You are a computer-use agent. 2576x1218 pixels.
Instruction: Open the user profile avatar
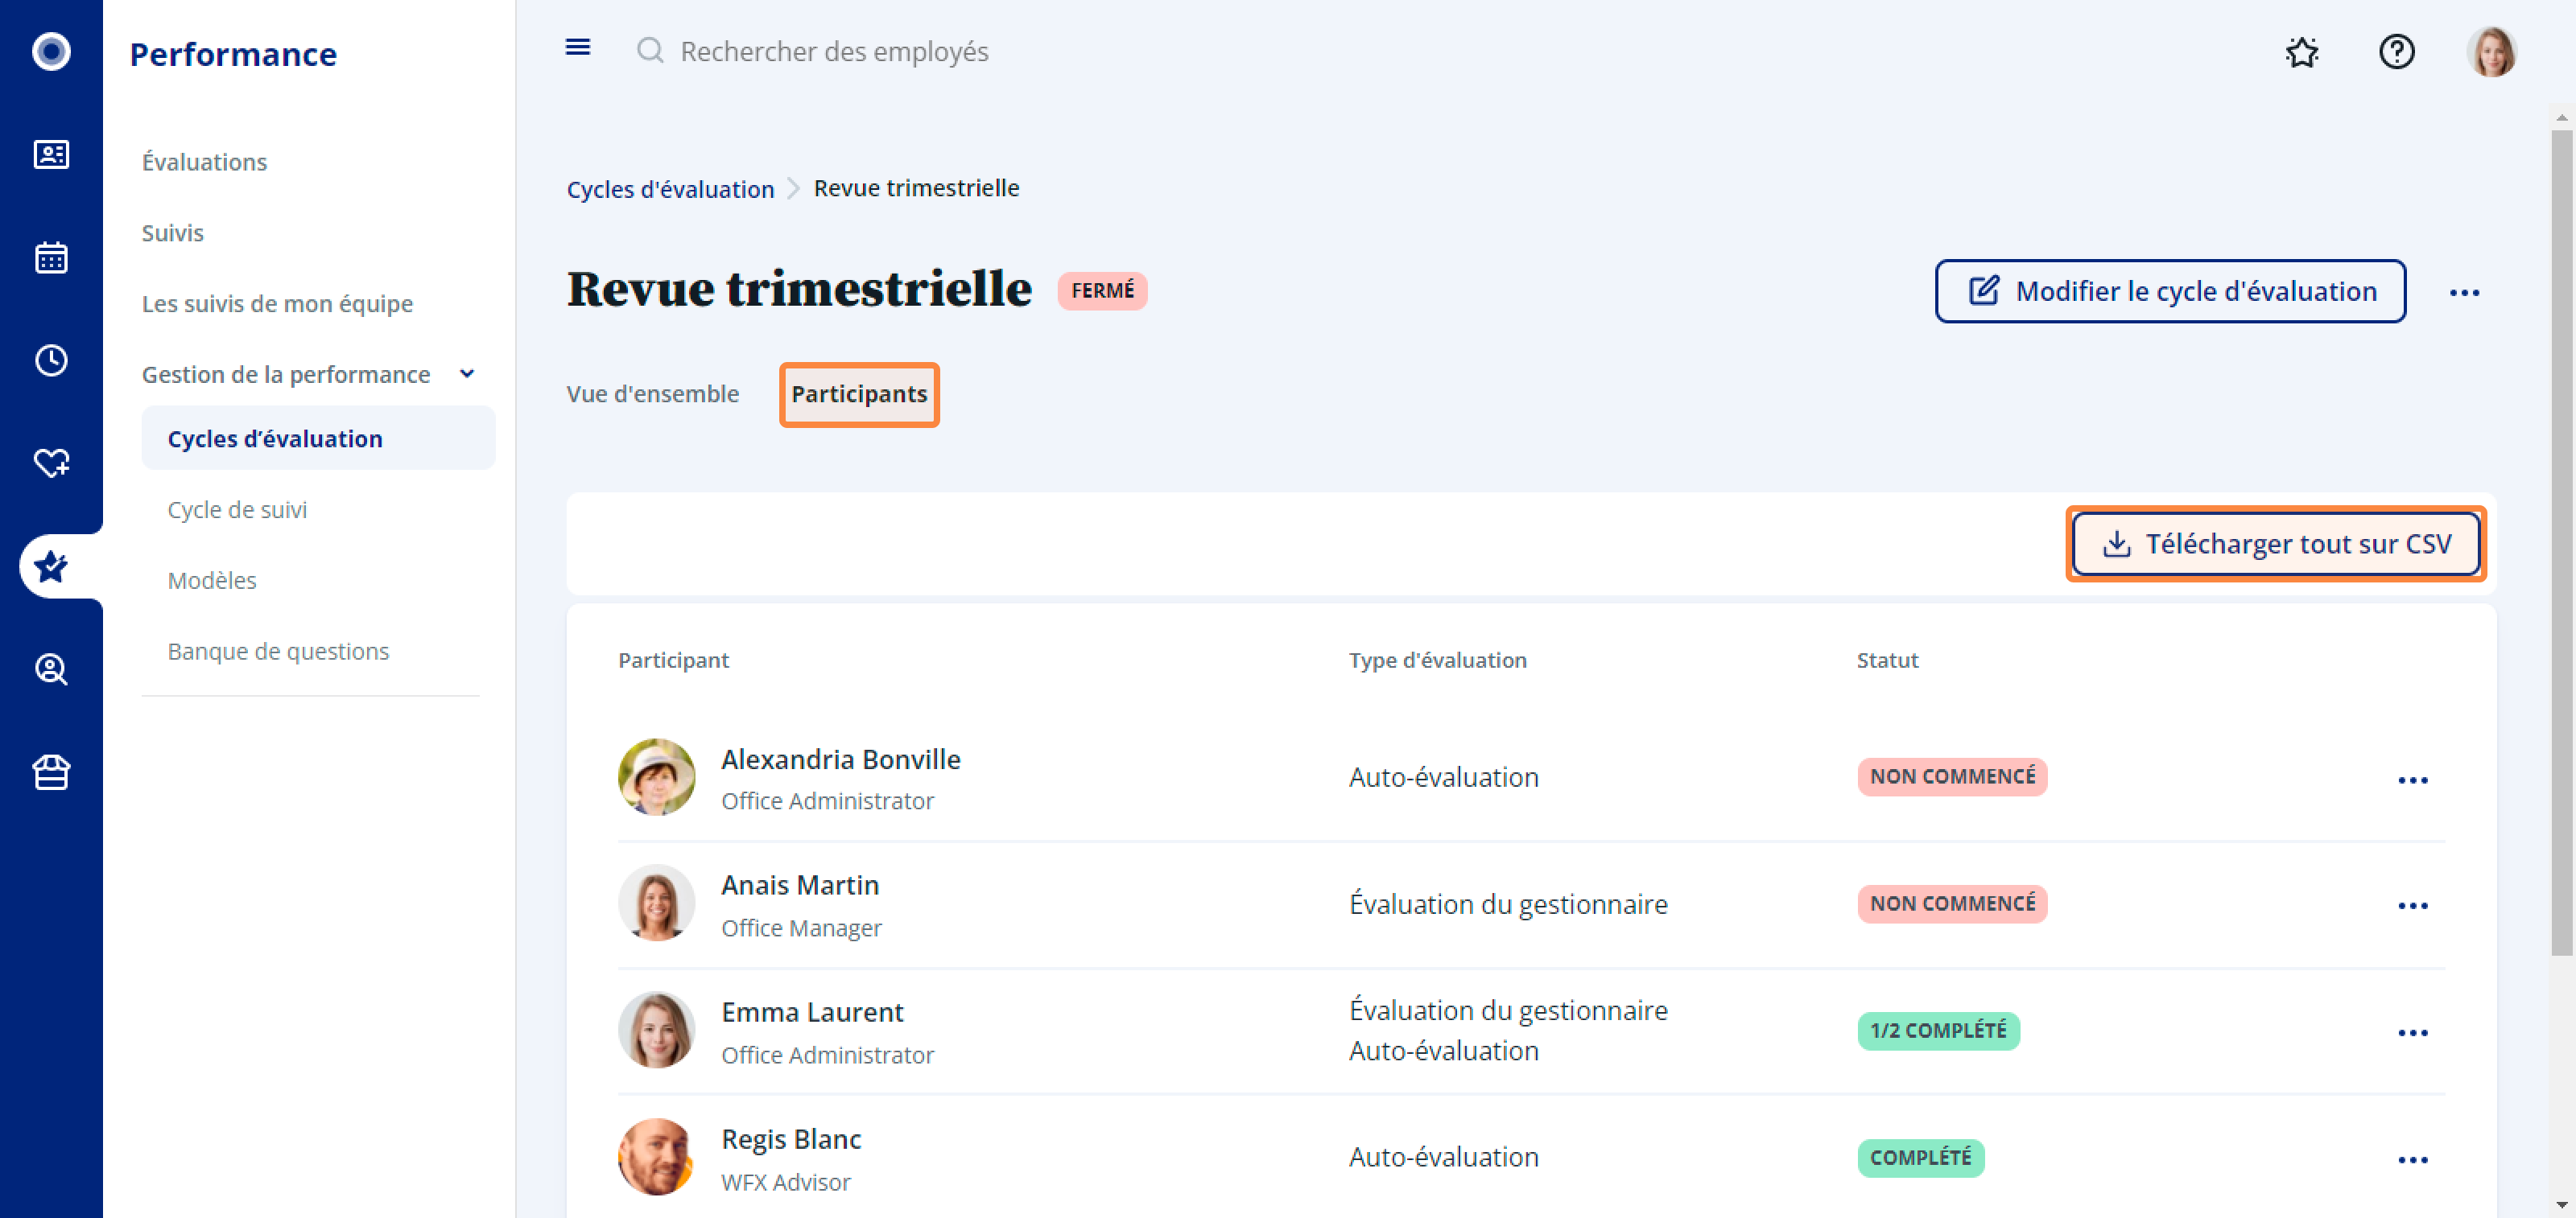click(x=2491, y=51)
